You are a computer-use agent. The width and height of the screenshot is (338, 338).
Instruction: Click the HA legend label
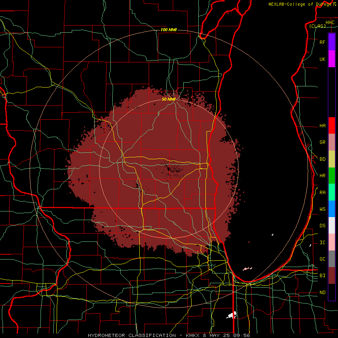pyautogui.click(x=322, y=125)
